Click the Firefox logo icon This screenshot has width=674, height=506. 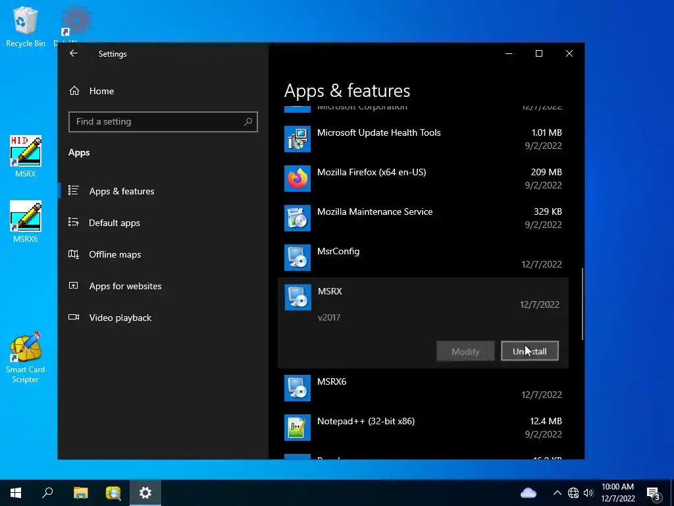pos(298,179)
